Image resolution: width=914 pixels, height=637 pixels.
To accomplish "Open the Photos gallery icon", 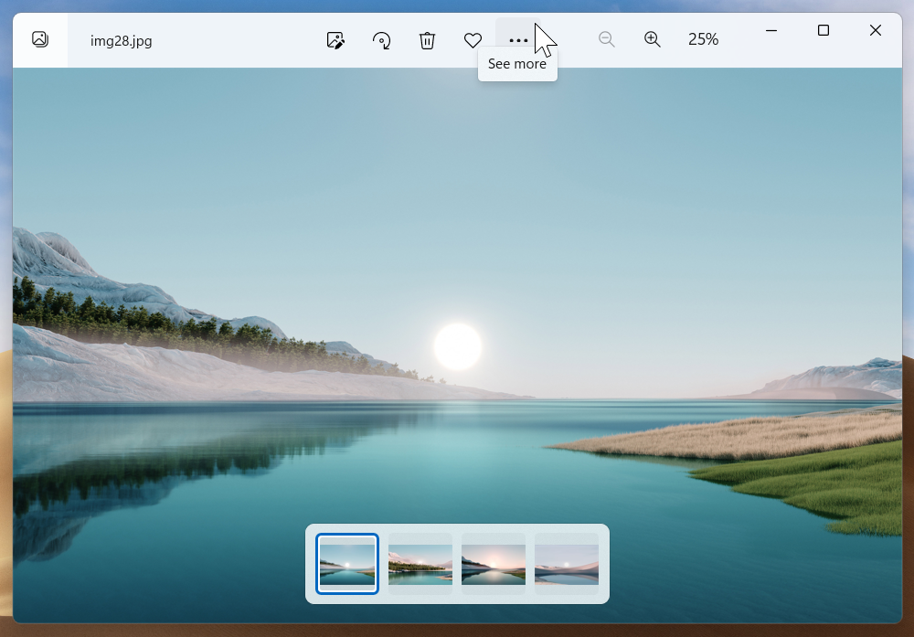I will (x=39, y=39).
